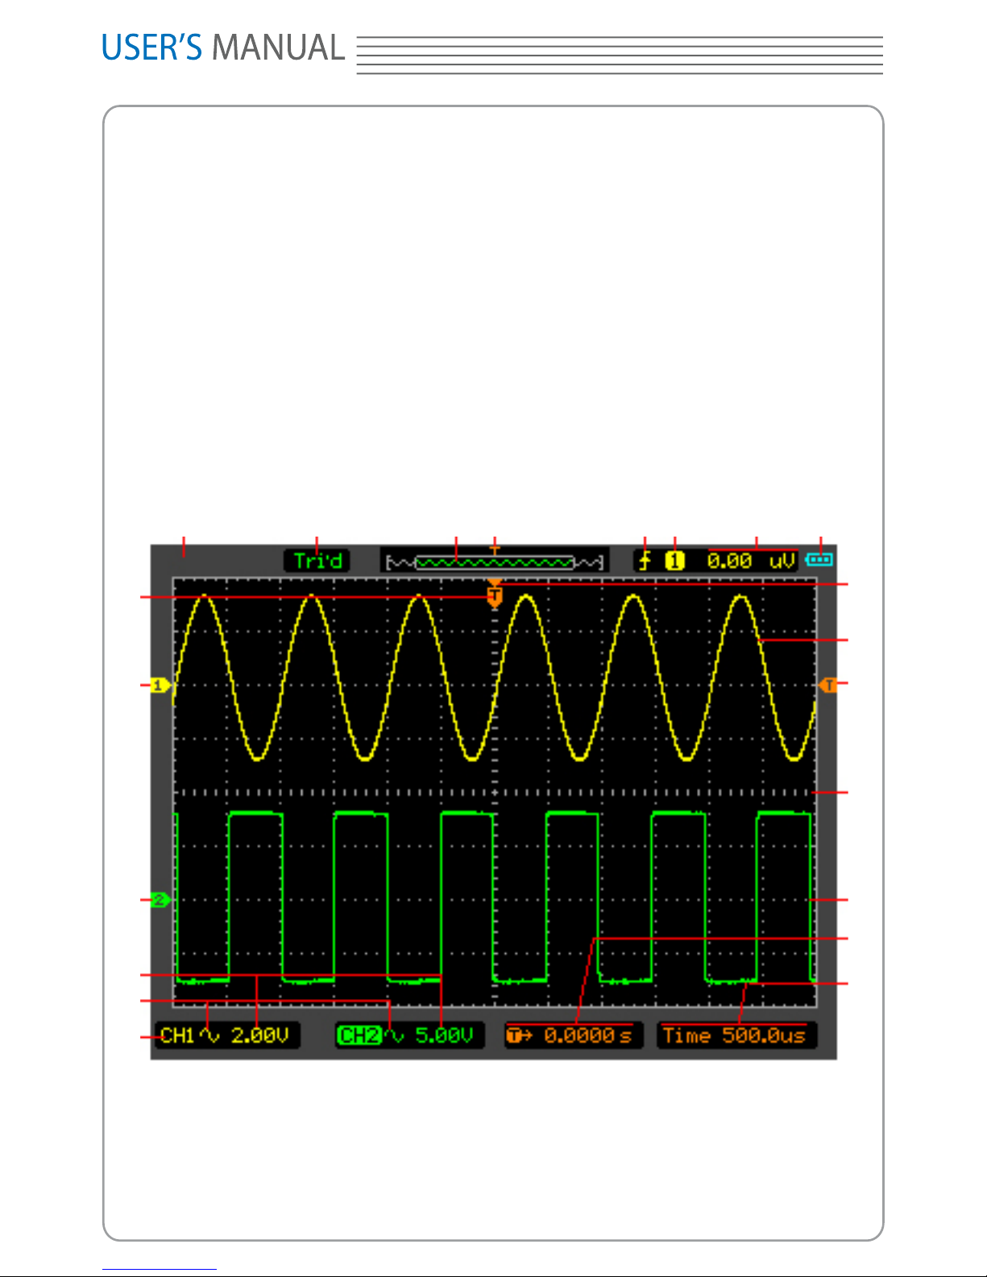This screenshot has height=1277, width=987.
Task: Click the green channel 2 ground marker
Action: point(161,900)
